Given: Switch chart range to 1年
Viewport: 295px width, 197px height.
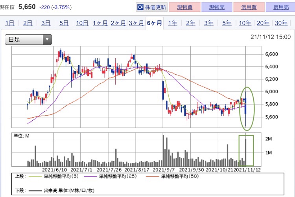Looking at the screenshot, I should (173, 23).
